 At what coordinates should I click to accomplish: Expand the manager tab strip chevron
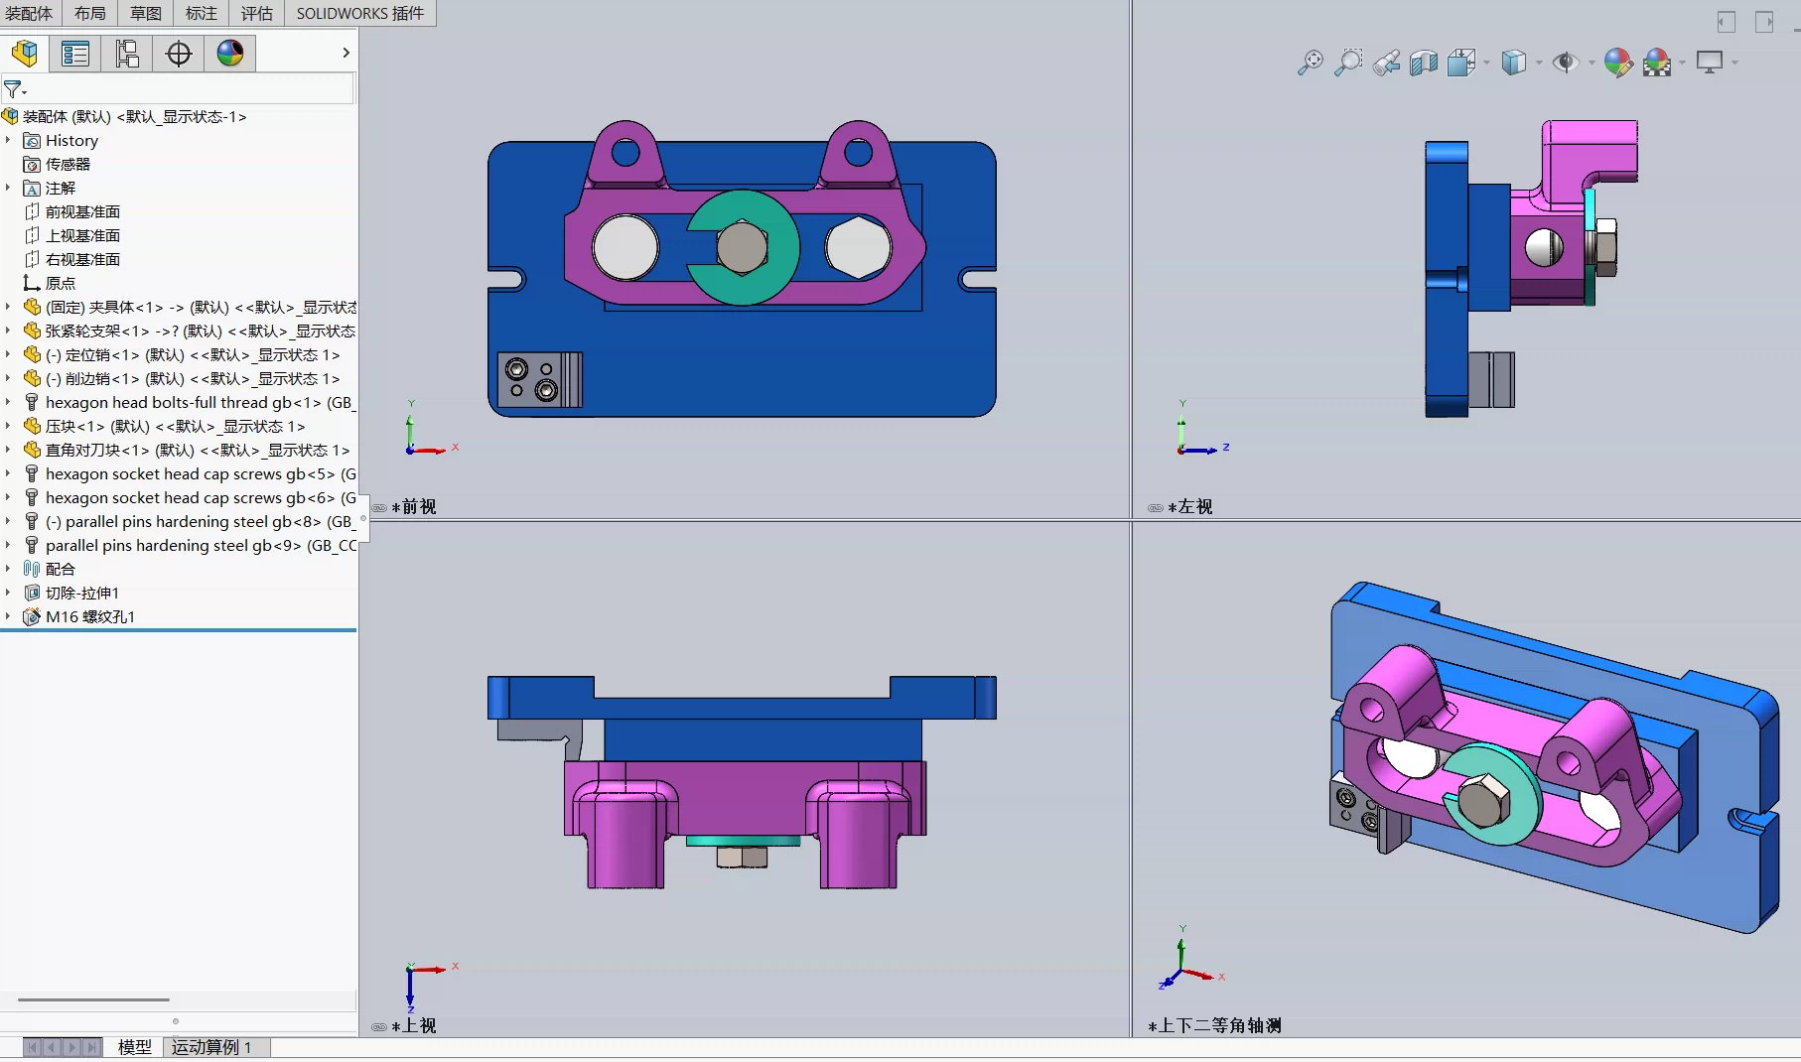pos(346,53)
